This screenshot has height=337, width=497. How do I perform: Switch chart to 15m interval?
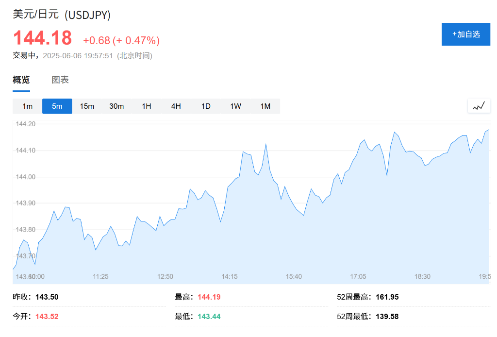tap(87, 106)
